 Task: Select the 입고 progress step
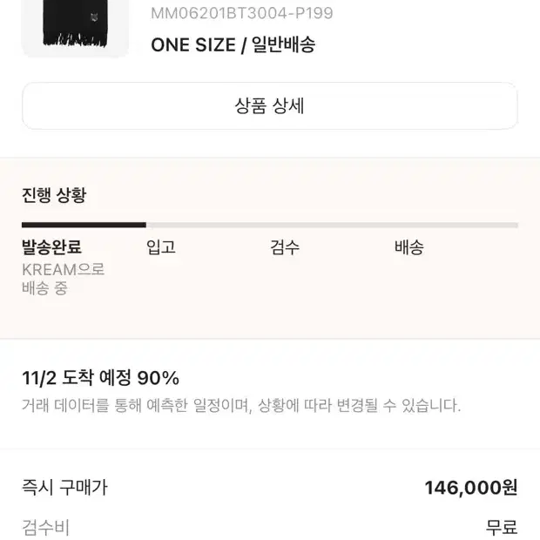[161, 247]
